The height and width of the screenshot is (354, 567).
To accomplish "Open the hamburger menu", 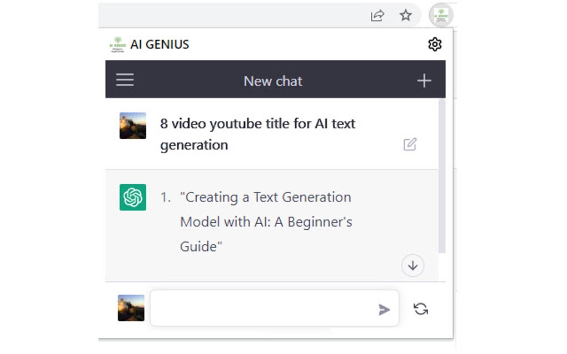I will (x=125, y=79).
